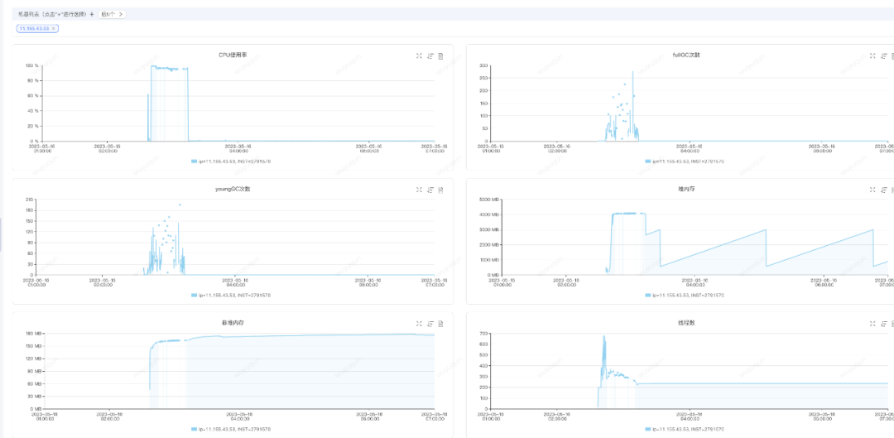Toggle the legend series under the fullGC次数 chart
Screen dimensions: 894x438
685,161
